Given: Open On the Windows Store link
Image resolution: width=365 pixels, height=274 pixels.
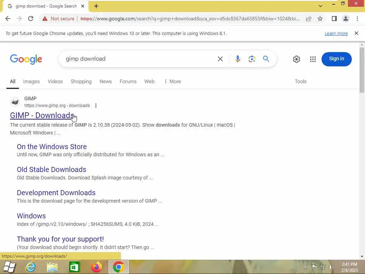Looking at the screenshot, I should [52, 147].
